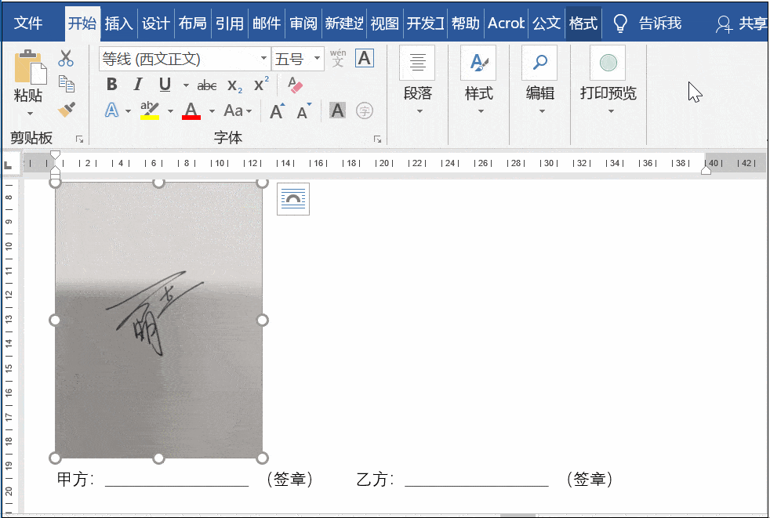
Task: Toggle italic formatting
Action: (137, 85)
